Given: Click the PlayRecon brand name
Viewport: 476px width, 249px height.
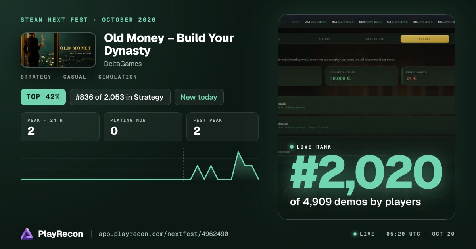Looking at the screenshot, I should click(x=61, y=234).
